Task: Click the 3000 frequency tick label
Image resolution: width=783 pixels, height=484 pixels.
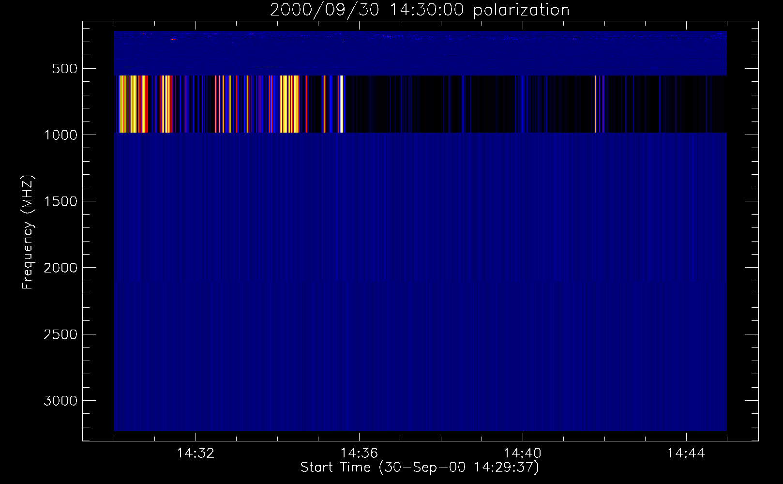Action: click(60, 401)
